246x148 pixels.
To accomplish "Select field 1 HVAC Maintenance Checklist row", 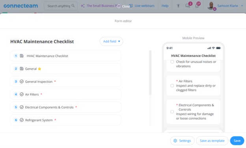I will (x=65, y=56).
